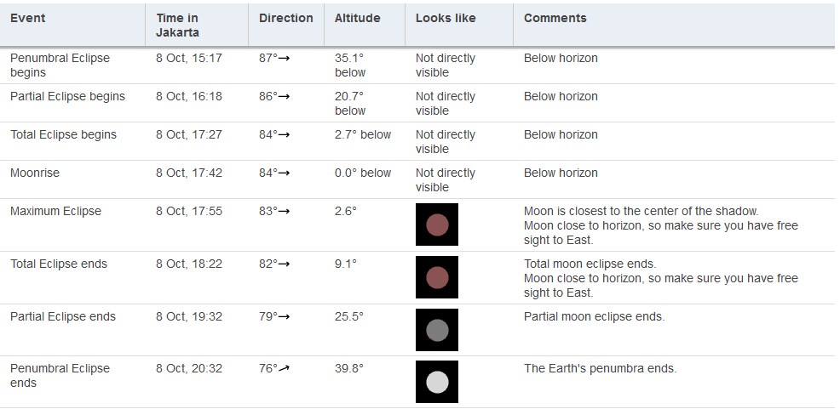Click the Direction column header
The width and height of the screenshot is (840, 409).
[x=285, y=18]
